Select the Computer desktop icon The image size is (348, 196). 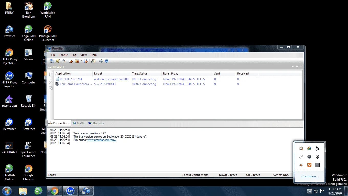tap(29, 78)
